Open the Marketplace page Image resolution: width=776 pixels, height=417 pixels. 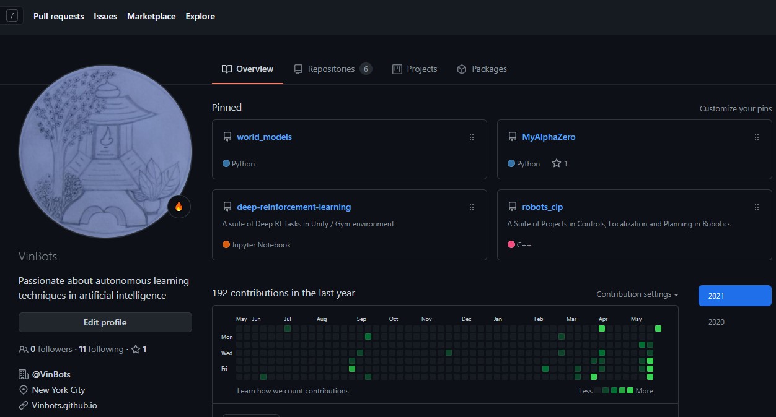(x=151, y=17)
